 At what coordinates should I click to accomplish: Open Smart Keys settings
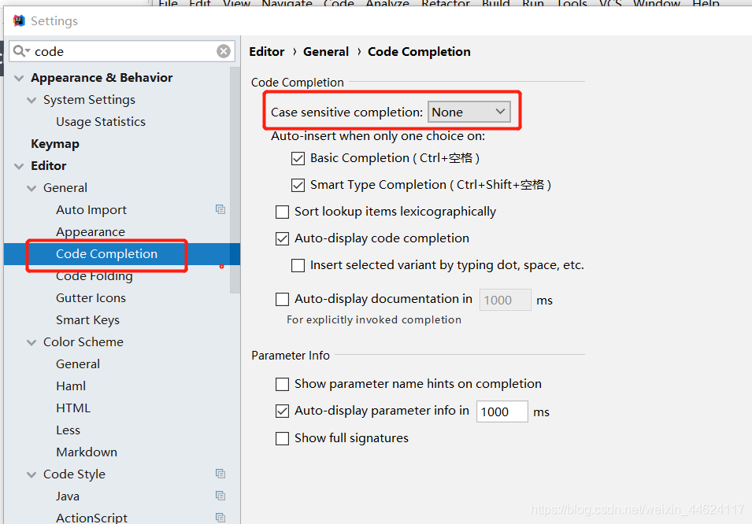coord(87,319)
